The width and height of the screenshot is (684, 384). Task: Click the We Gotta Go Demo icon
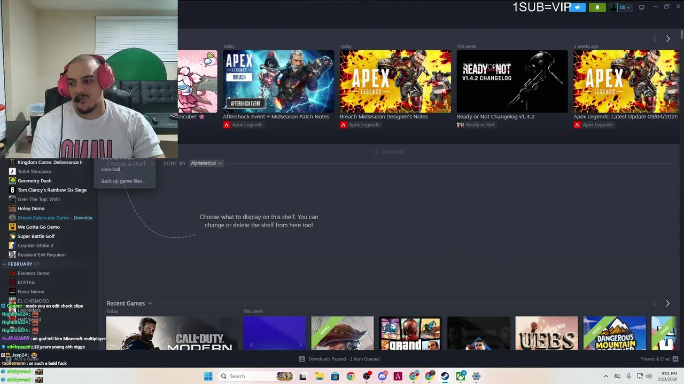12,227
